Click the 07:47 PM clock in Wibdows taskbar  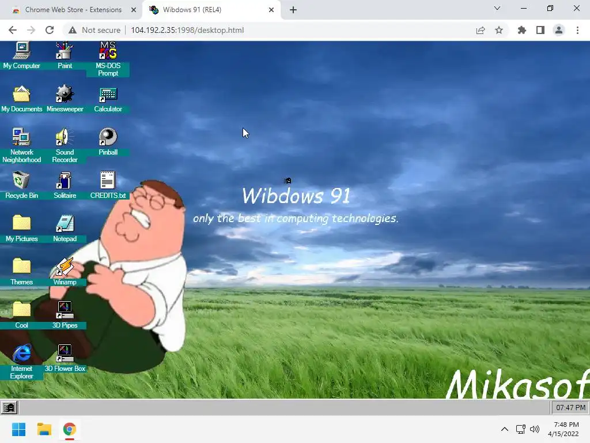pyautogui.click(x=570, y=407)
